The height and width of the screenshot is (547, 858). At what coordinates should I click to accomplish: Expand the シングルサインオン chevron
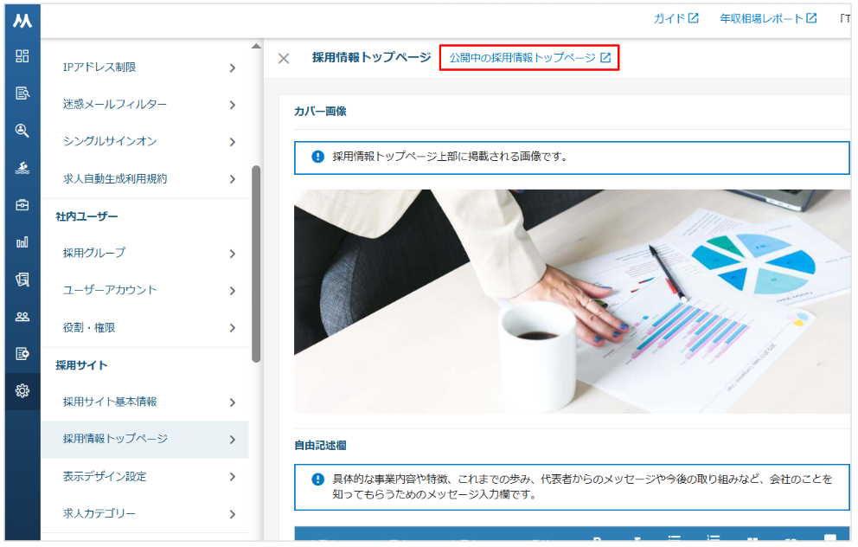233,142
